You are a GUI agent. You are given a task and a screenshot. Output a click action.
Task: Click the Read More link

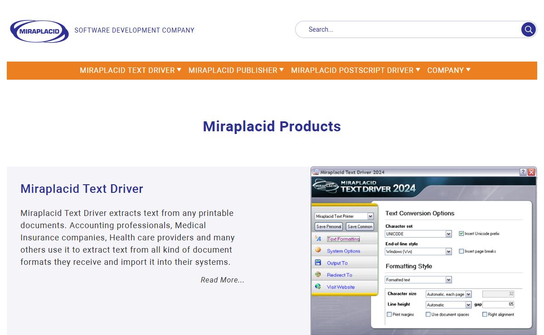pyautogui.click(x=222, y=280)
